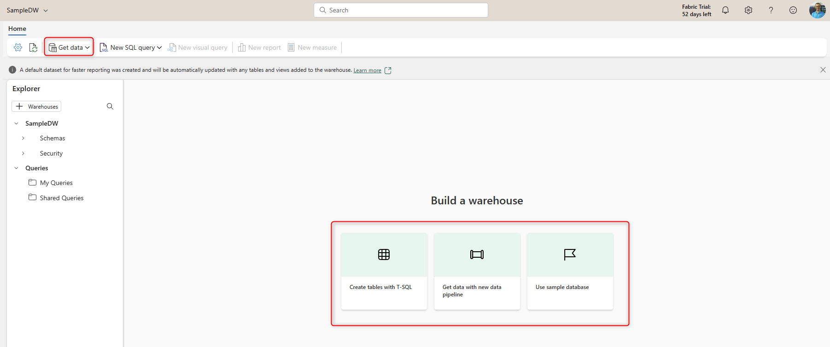Viewport: 830px width, 347px height.
Task: Expand the New SQL query dropdown
Action: pyautogui.click(x=159, y=47)
